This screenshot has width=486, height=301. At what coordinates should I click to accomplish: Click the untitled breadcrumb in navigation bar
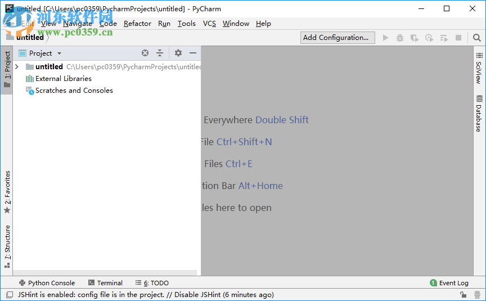(30, 38)
